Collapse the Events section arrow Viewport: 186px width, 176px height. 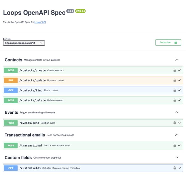pyautogui.click(x=177, y=112)
